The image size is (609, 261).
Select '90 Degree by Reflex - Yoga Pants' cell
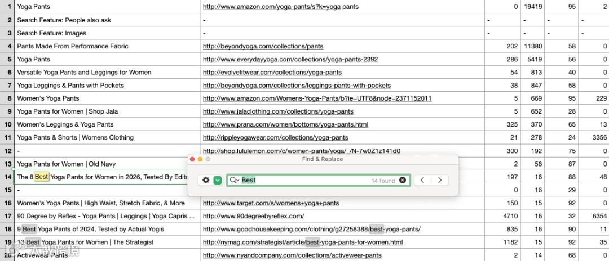click(107, 216)
